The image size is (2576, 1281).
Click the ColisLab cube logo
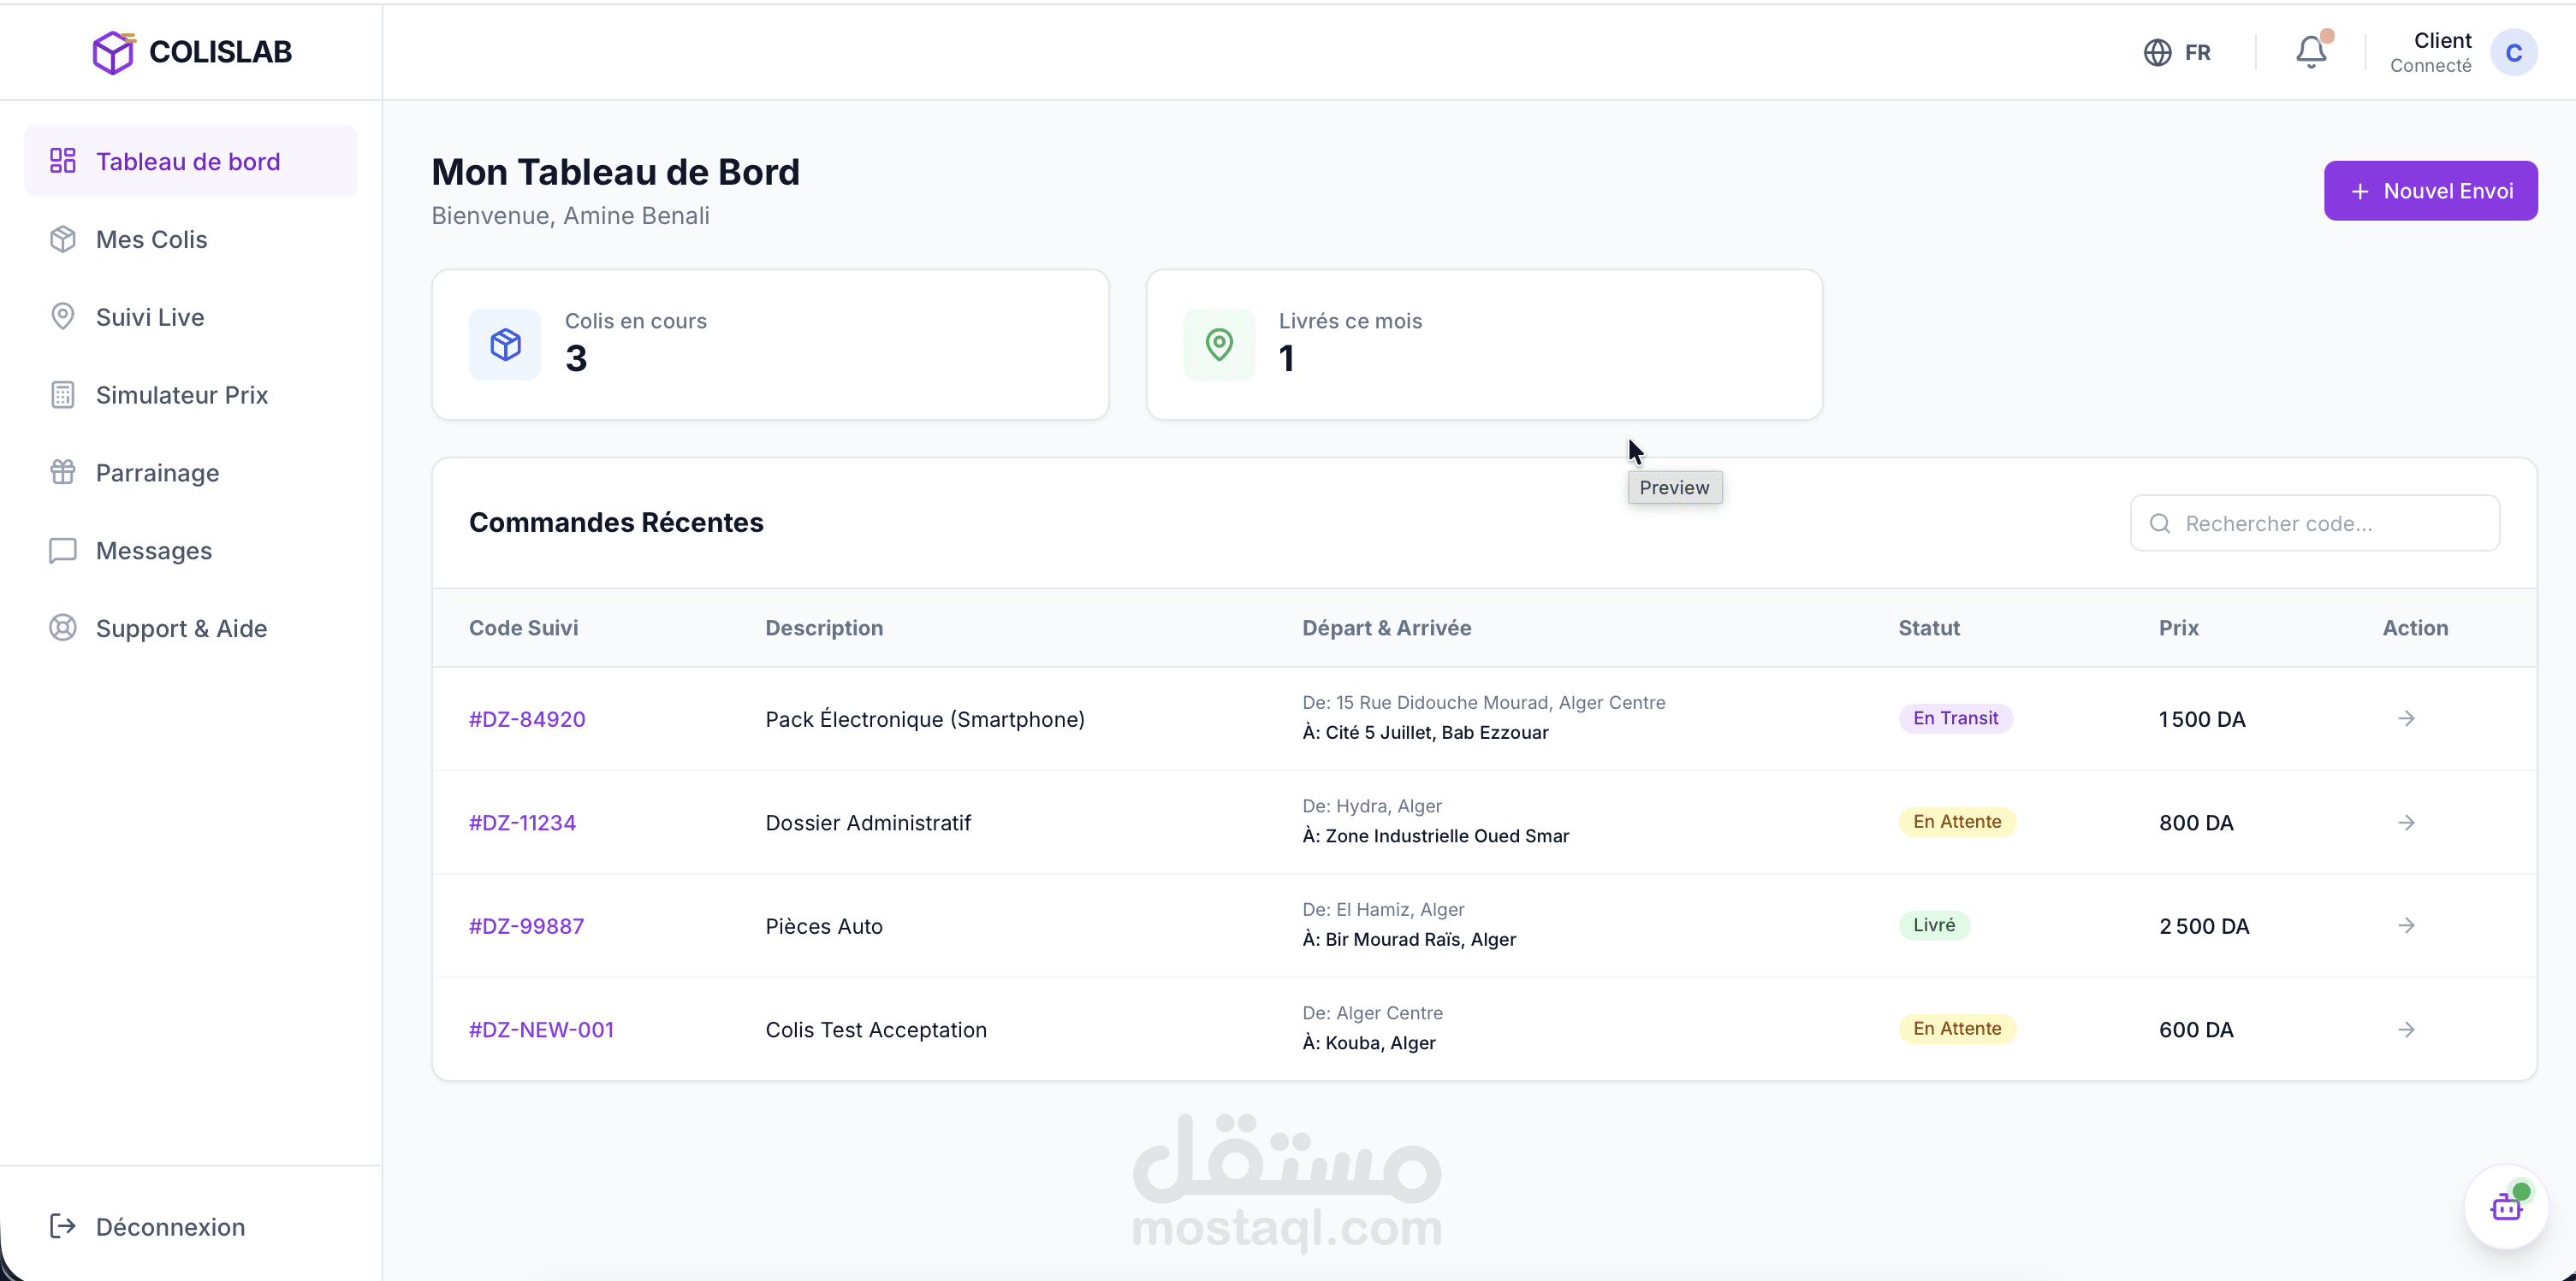pyautogui.click(x=113, y=52)
